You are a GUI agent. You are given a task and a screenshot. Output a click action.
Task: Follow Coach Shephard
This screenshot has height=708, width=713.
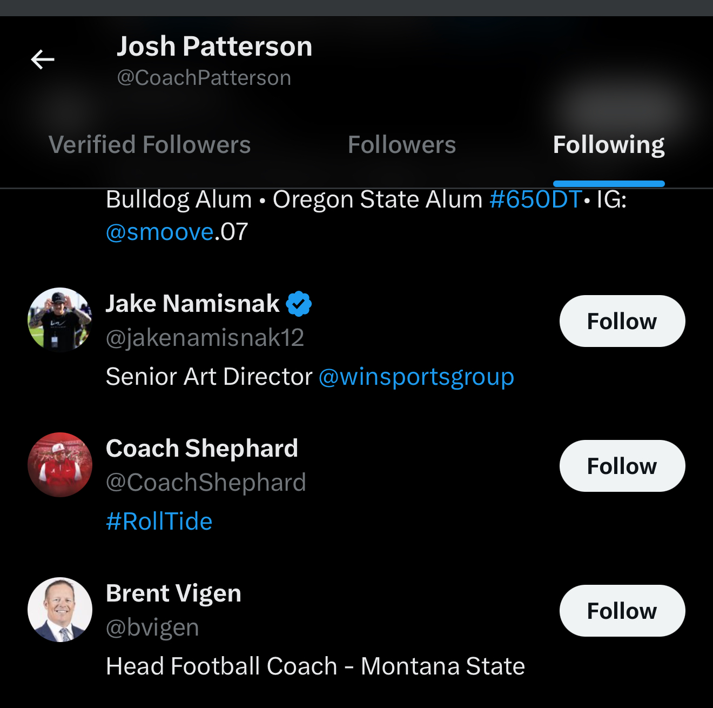pyautogui.click(x=622, y=466)
